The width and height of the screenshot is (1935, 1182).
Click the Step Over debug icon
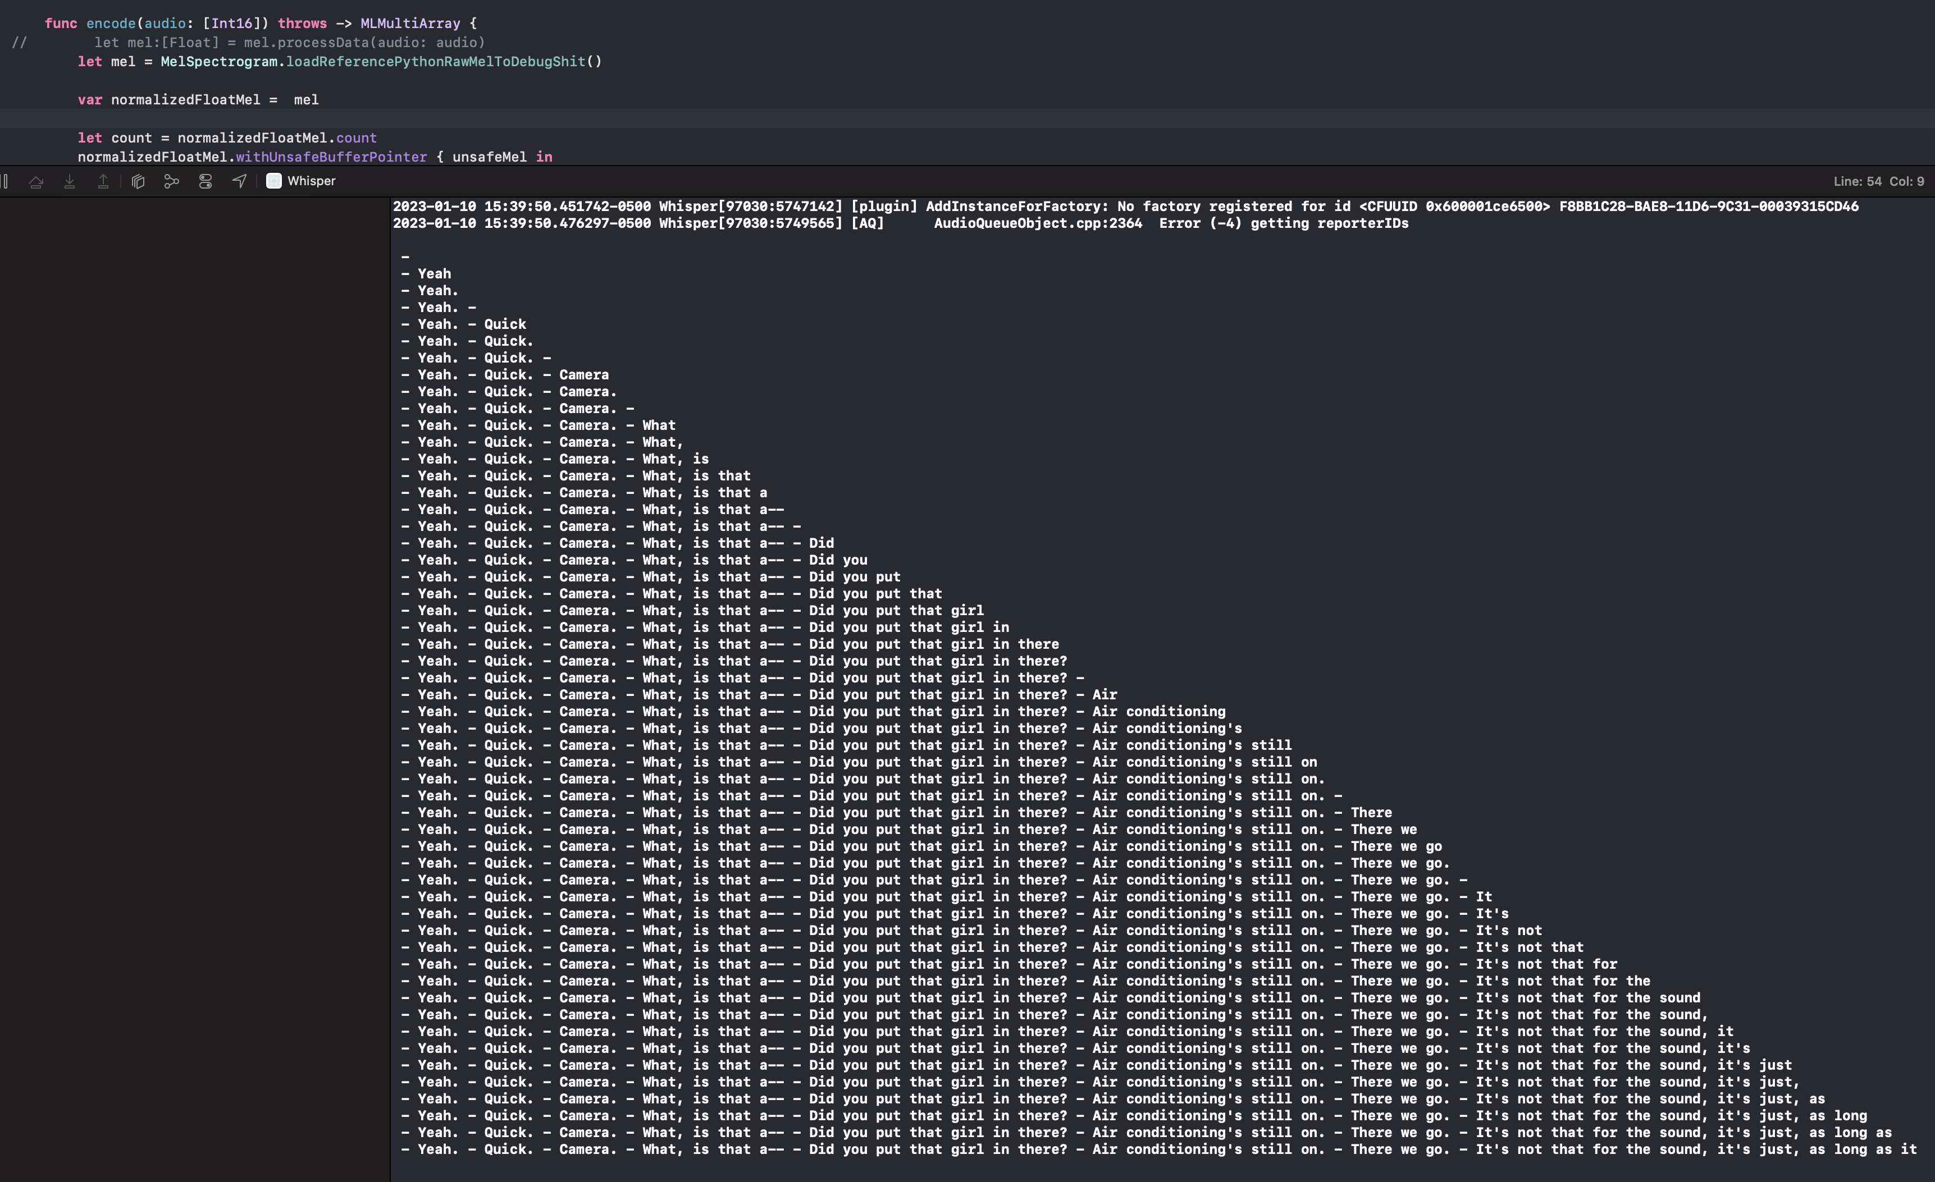tap(36, 181)
